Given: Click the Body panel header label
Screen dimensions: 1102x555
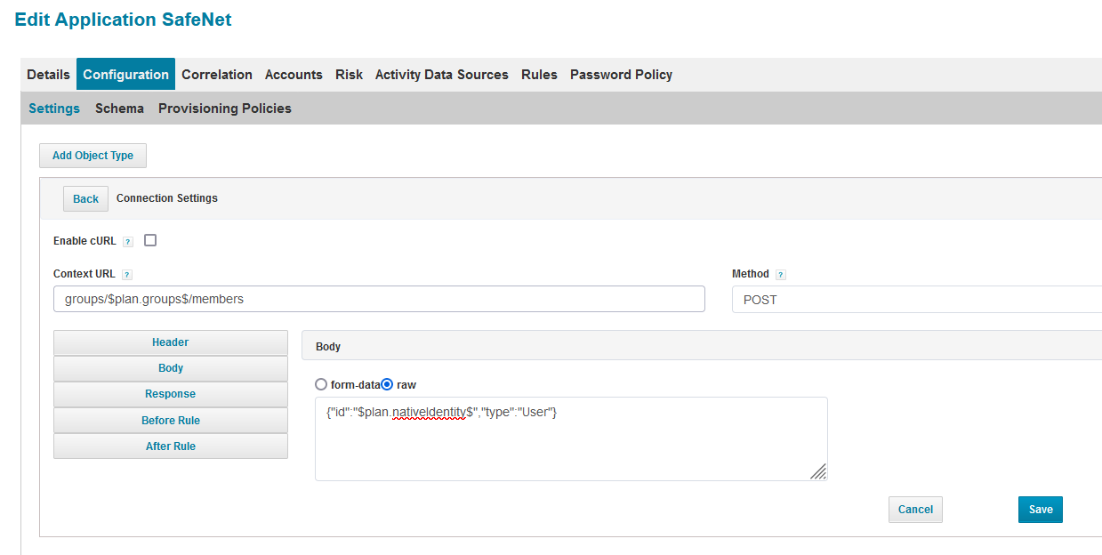Looking at the screenshot, I should coord(328,346).
